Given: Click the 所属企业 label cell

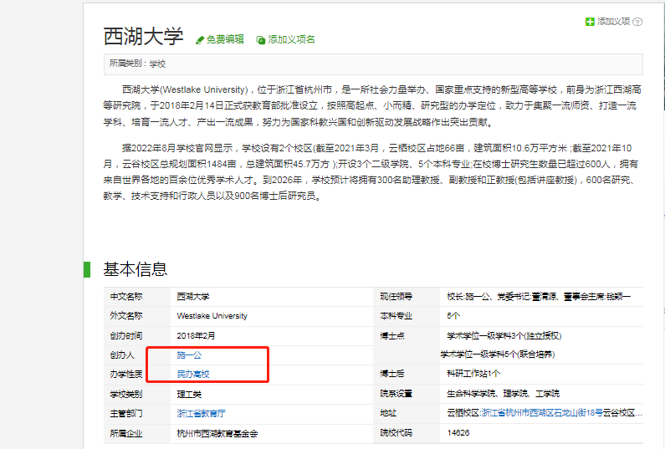Looking at the screenshot, I should pyautogui.click(x=137, y=433).
